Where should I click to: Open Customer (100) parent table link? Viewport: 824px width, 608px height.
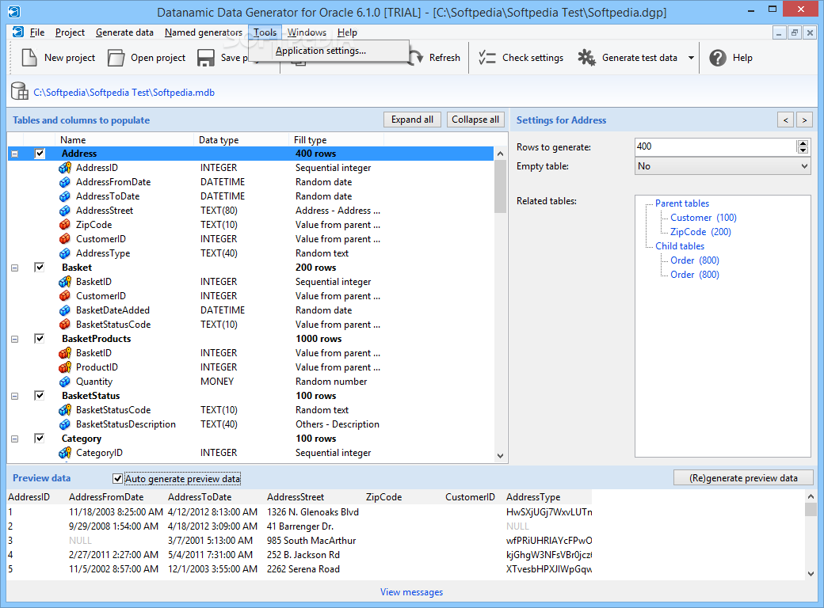(703, 218)
